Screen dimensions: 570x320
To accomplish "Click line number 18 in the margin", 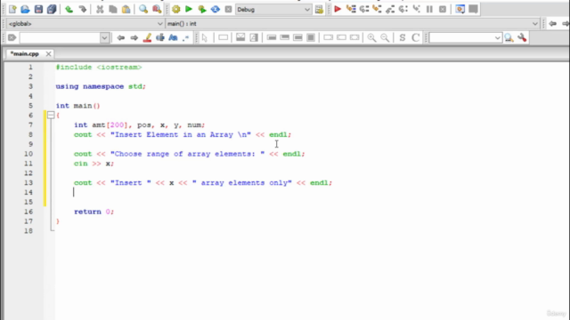I will [x=28, y=231].
